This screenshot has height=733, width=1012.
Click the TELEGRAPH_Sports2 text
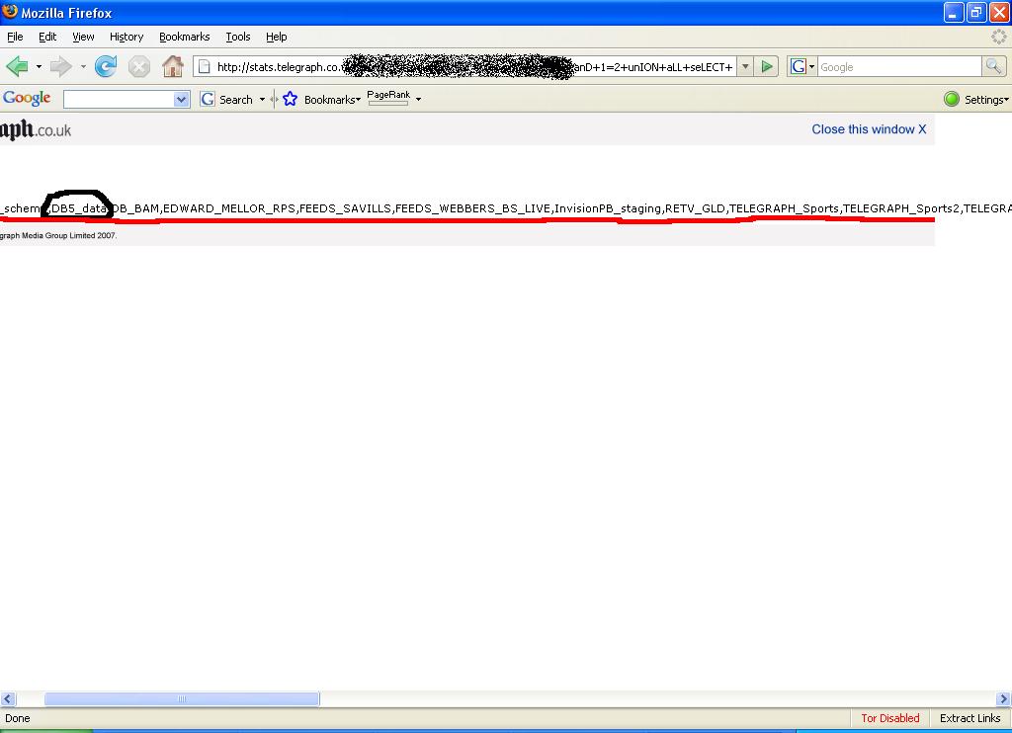click(x=901, y=208)
